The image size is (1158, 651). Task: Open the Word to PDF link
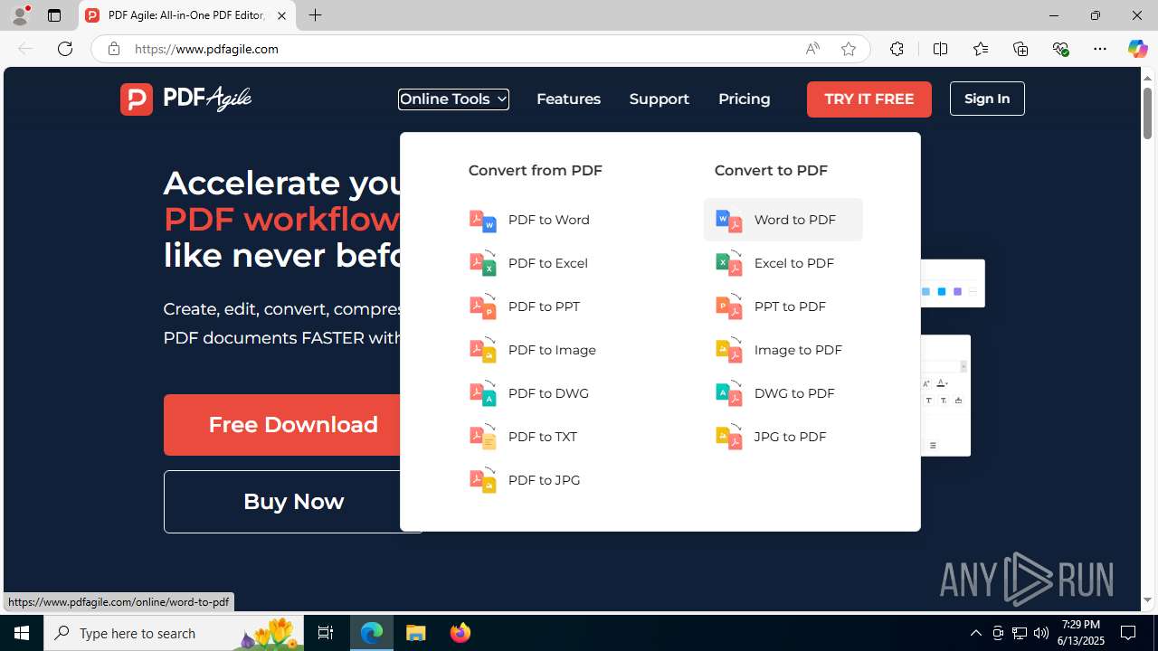coord(783,220)
